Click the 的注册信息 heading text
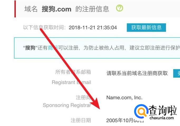The height and width of the screenshot is (126, 180). [x=92, y=9]
